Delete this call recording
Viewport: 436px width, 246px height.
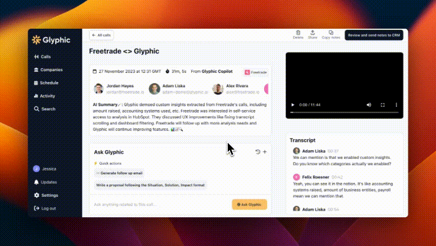[298, 35]
